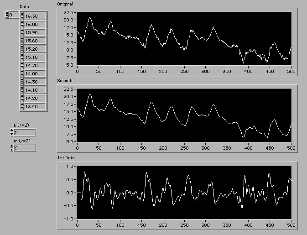This screenshot has width=307, height=235.
Task: Click the m (>=2) stepper arrows
Action: pos(11,148)
